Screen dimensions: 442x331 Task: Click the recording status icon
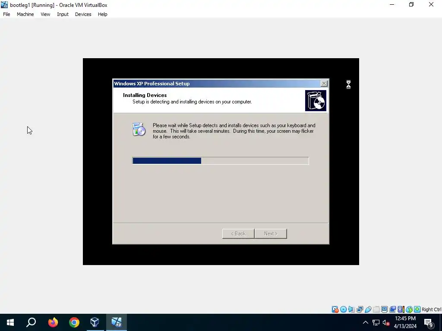[x=392, y=309]
